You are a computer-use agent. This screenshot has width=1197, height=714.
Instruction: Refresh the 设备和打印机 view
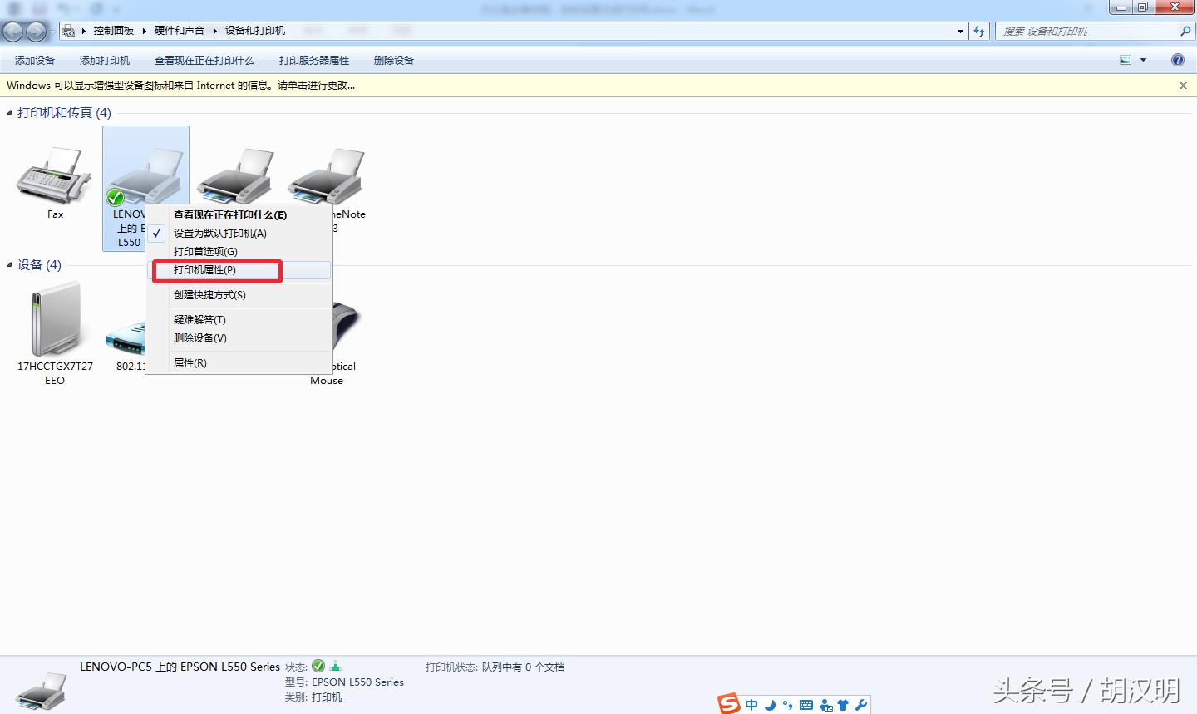pos(979,32)
